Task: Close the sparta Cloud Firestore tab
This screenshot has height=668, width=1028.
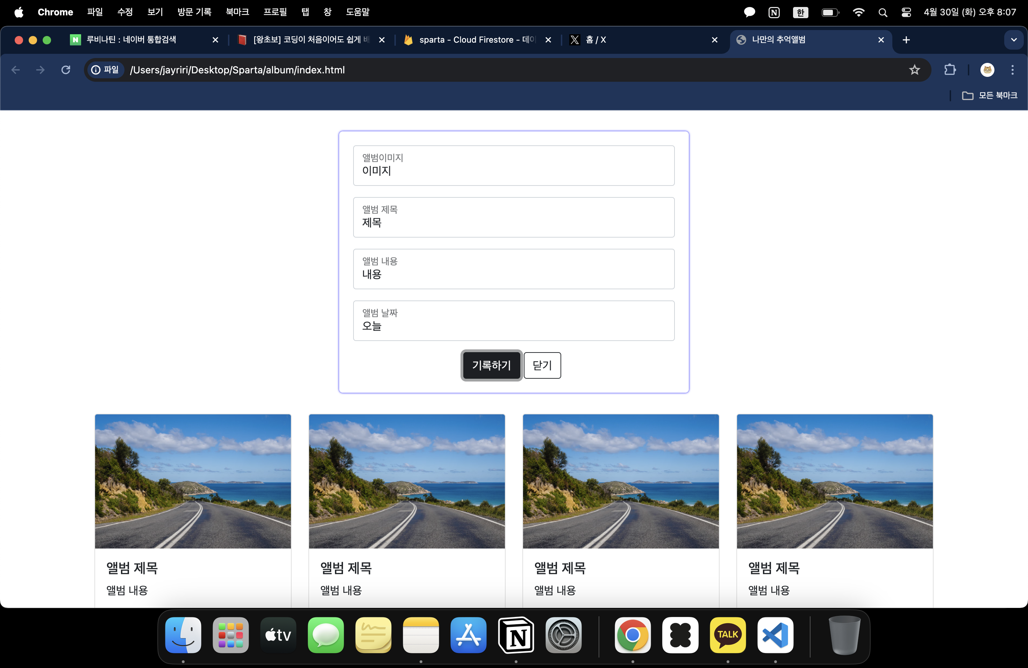Action: [x=548, y=40]
